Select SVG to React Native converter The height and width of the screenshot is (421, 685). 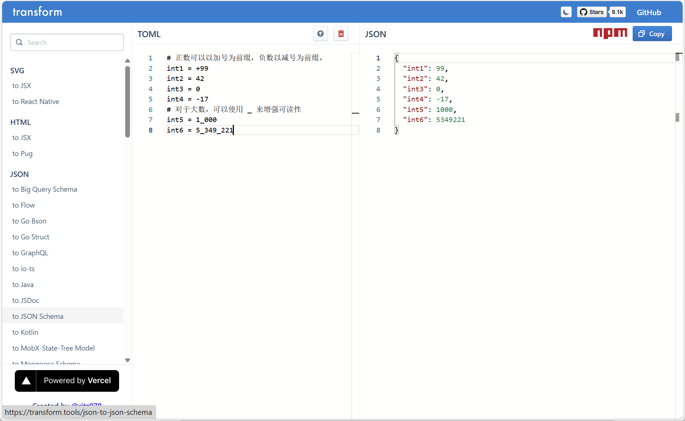click(36, 101)
